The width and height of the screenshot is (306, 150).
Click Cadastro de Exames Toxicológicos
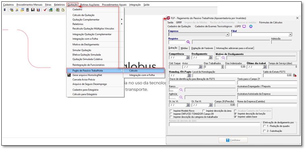pos(213,26)
